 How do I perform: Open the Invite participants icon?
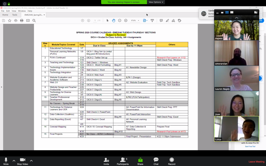tap(106, 161)
